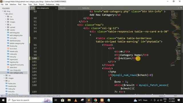Close the links.php tab

point(79,8)
